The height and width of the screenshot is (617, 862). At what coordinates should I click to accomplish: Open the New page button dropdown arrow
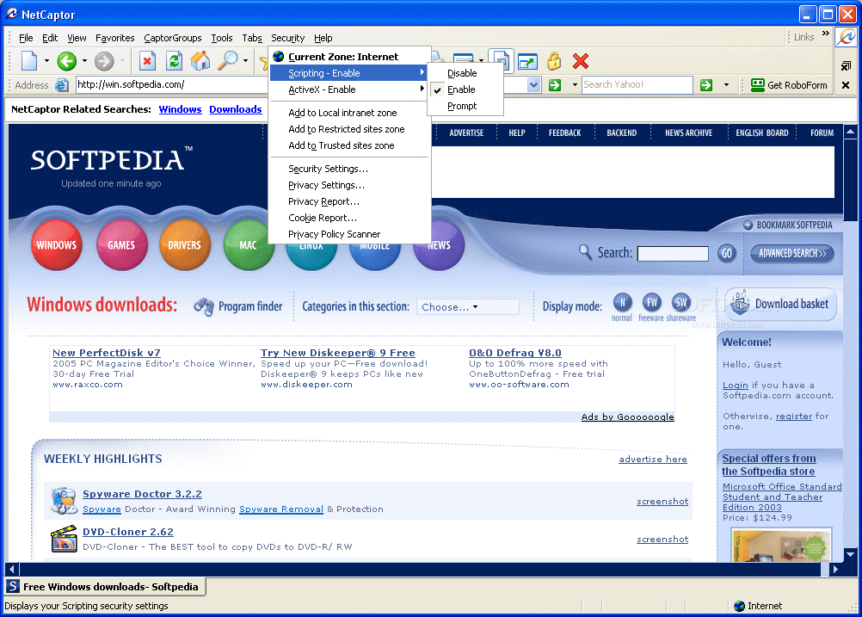tap(46, 61)
